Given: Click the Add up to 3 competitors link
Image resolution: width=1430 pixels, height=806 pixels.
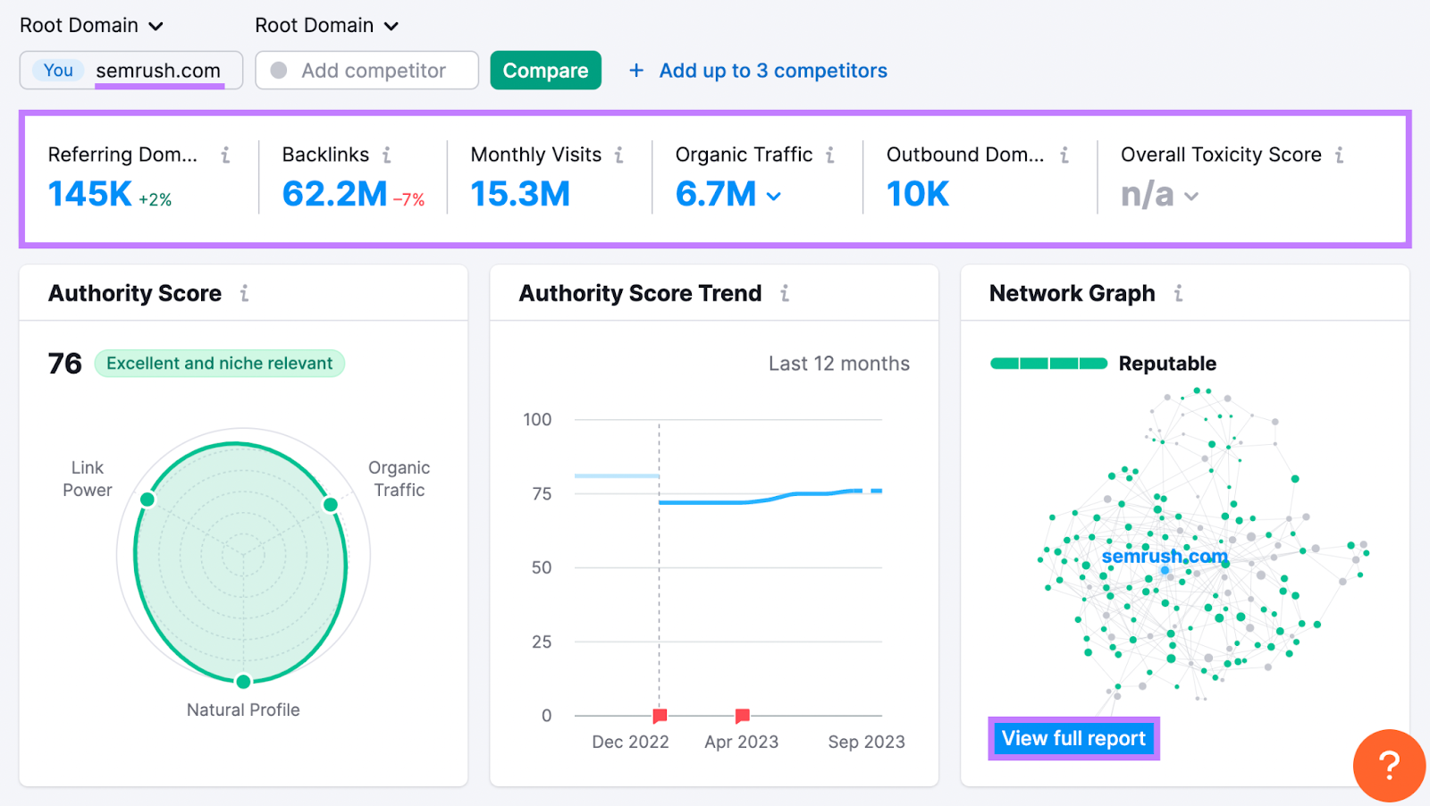Looking at the screenshot, I should click(x=772, y=71).
